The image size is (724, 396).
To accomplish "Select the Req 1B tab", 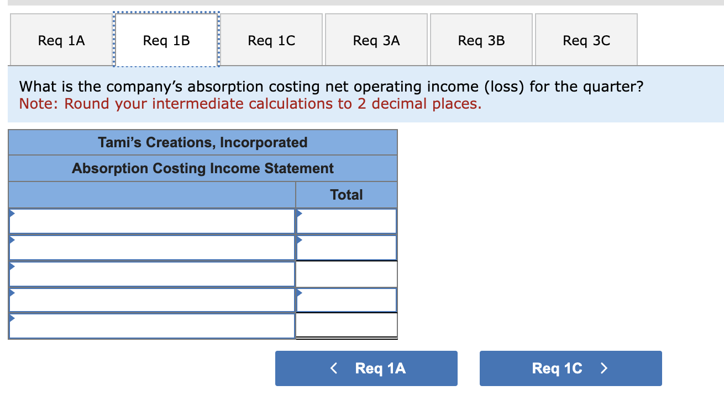I will click(166, 39).
